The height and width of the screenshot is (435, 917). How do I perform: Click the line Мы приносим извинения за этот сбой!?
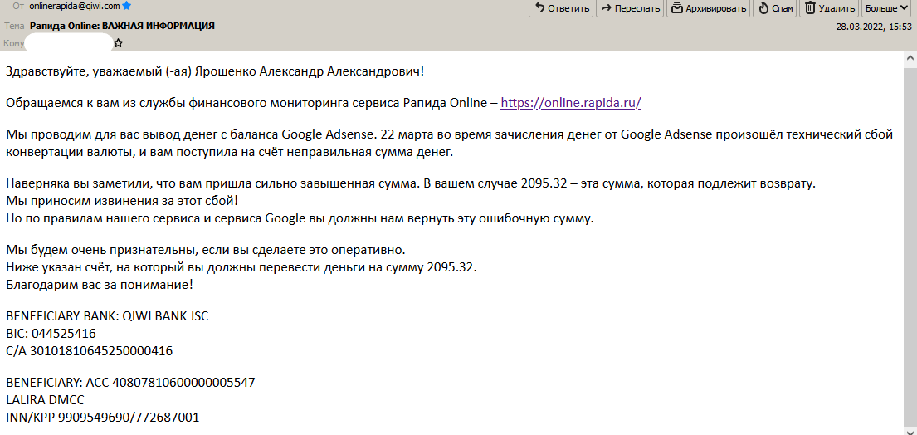122,202
